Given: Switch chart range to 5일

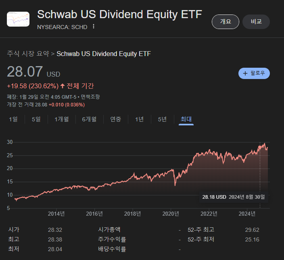Looking at the screenshot, I should 36,119.
